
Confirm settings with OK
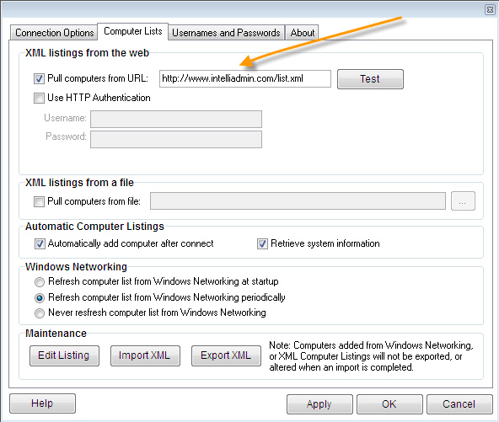pos(389,404)
